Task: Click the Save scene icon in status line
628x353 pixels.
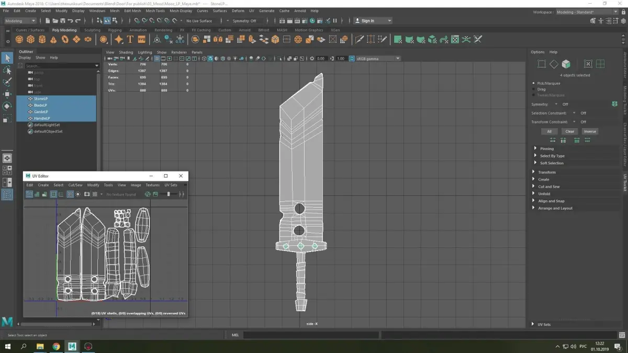Action: 62,21
